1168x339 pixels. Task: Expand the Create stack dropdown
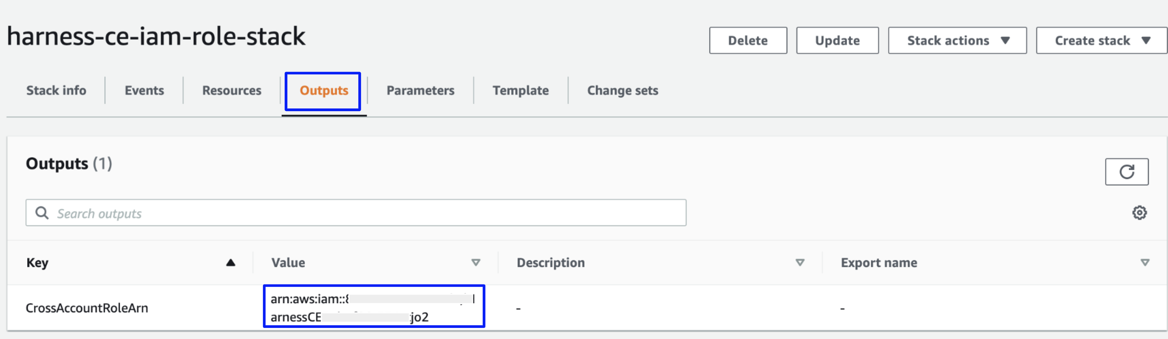click(1101, 41)
